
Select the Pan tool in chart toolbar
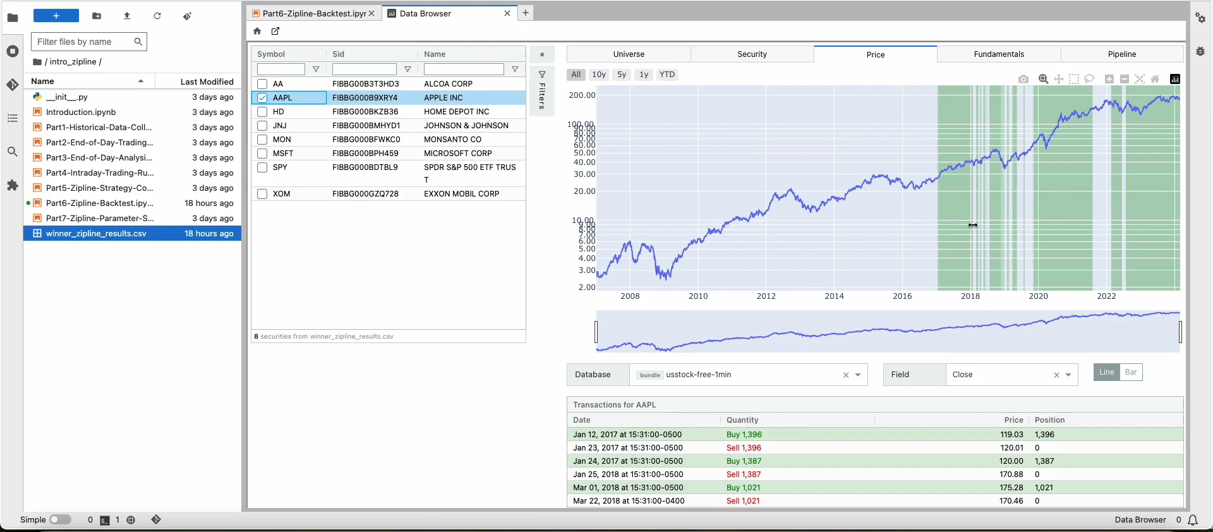pos(1059,79)
